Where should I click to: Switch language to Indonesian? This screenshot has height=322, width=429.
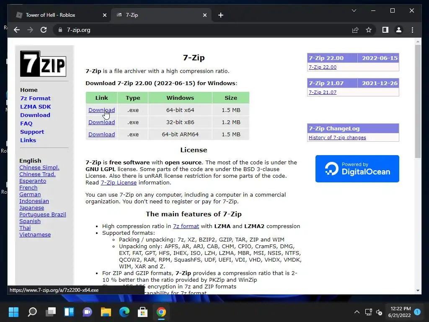(x=34, y=201)
